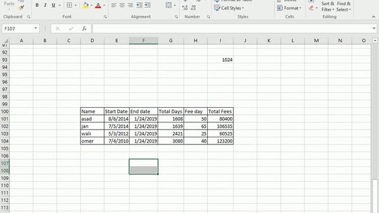Click the total days value 3080
379x213 pixels.
171,141
